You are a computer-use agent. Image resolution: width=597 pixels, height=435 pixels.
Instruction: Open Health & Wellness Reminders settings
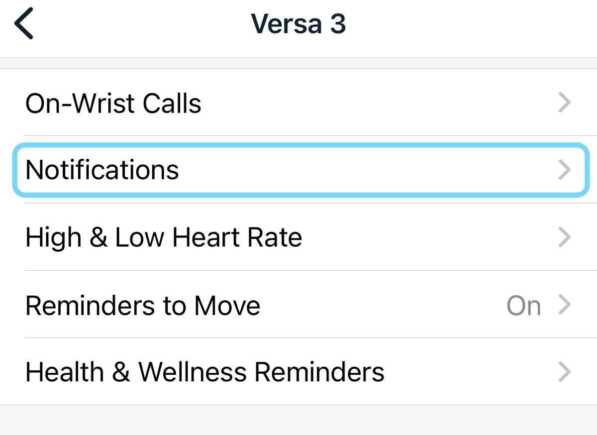(298, 371)
